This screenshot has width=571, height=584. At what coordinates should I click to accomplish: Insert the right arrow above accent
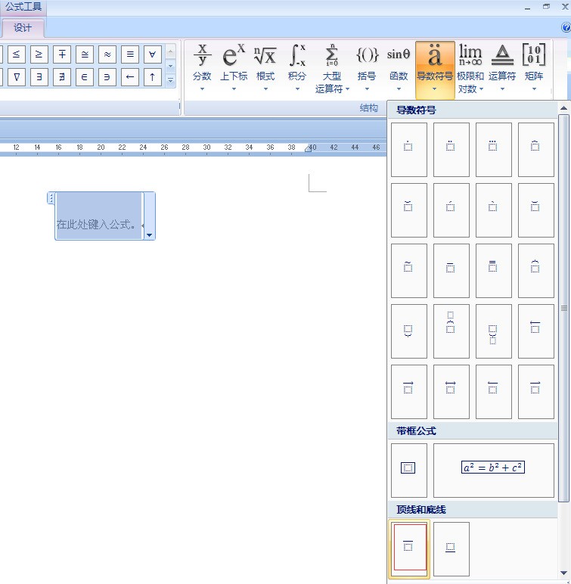click(409, 392)
